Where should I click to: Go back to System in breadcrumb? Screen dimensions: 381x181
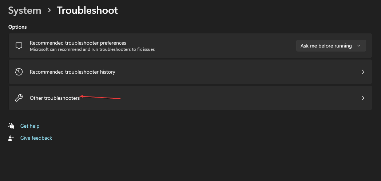point(25,11)
